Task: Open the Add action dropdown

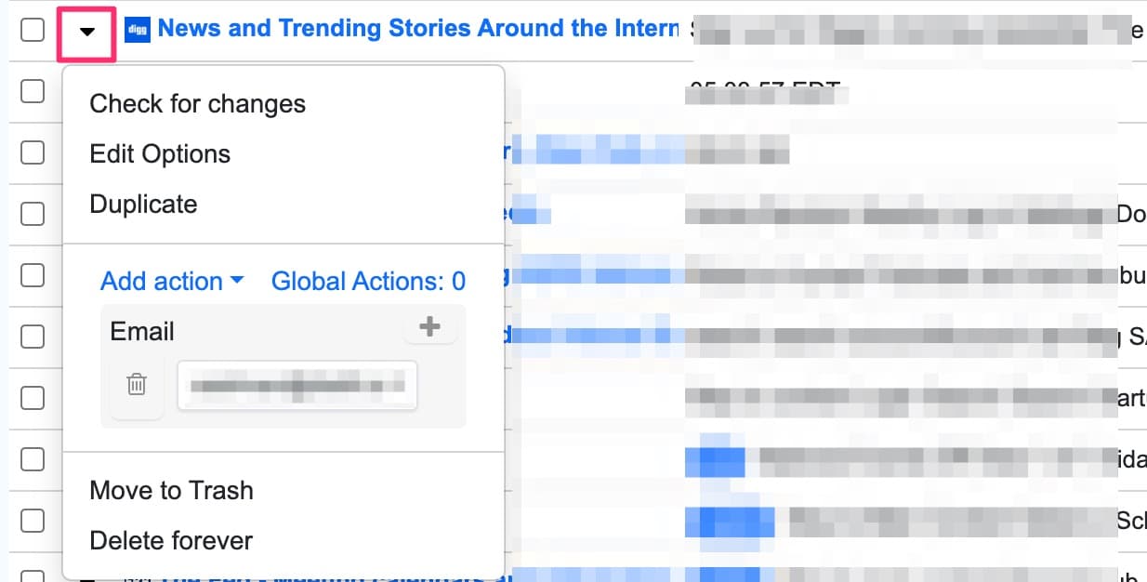Action: (172, 281)
